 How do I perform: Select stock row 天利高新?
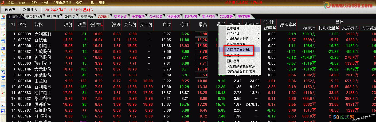tap(43, 34)
